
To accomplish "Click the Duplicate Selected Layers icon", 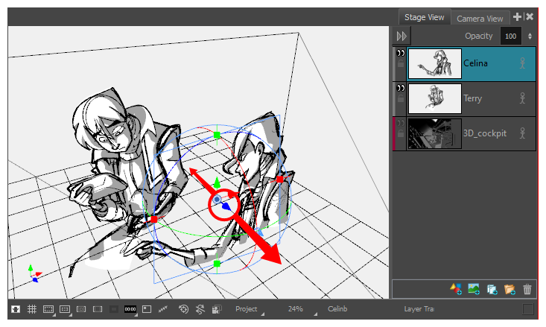I will pos(492,289).
